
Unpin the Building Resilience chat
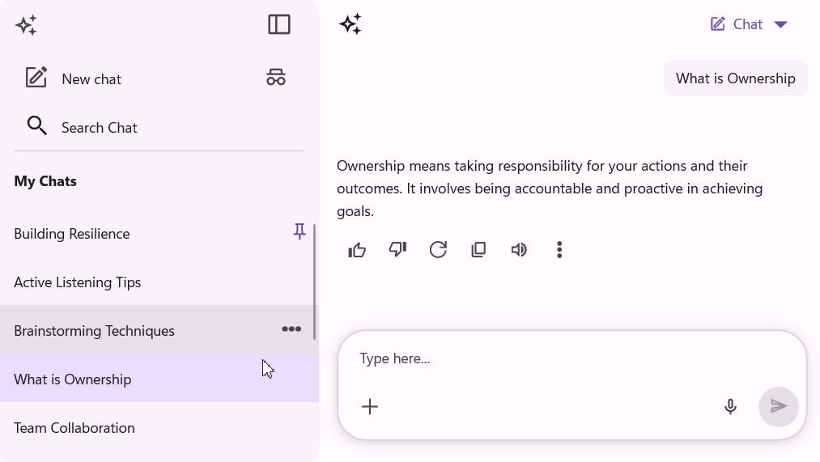300,231
